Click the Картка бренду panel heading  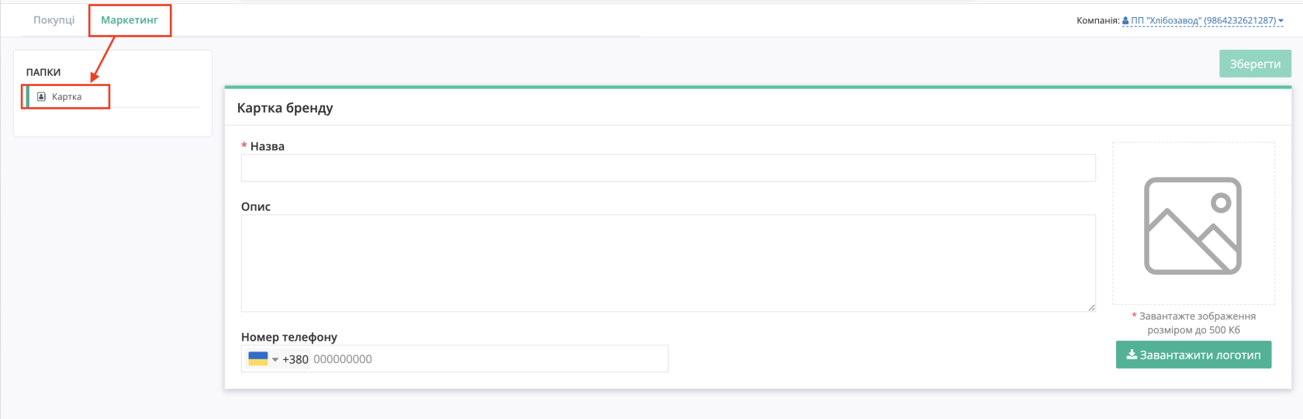click(285, 108)
